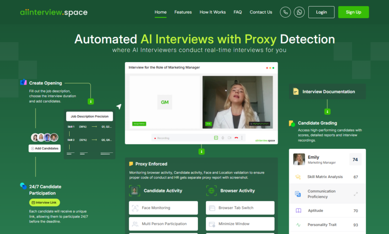Click the Interview Documentation card

point(327,92)
